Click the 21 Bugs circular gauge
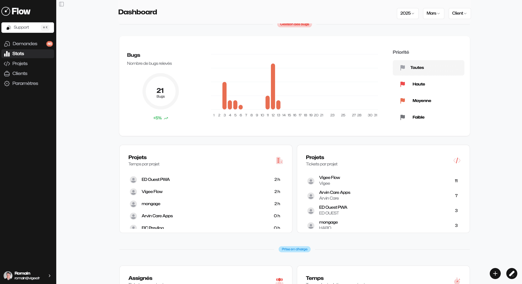The image size is (522, 284). pos(161,91)
